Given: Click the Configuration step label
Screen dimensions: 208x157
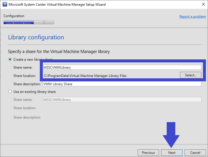Looking at the screenshot, I should 14,16.
